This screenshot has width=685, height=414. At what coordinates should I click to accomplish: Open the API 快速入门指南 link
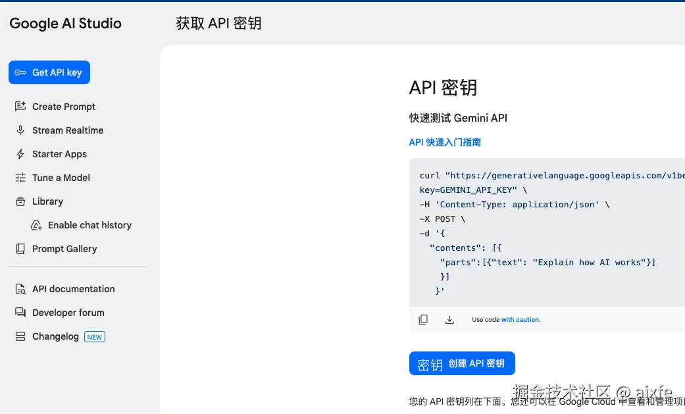click(445, 142)
